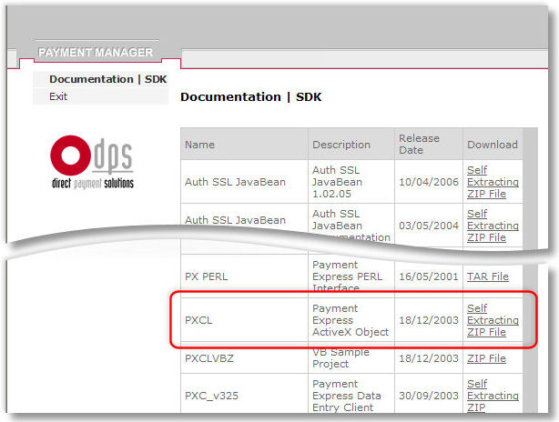Click the 16/05/2001 release date
559x422 pixels.
pos(429,276)
